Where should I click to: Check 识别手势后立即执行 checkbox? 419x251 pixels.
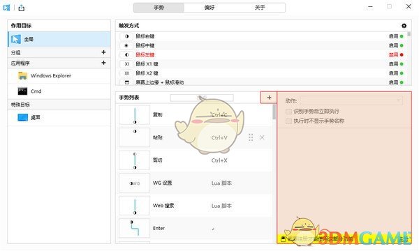coord(288,112)
